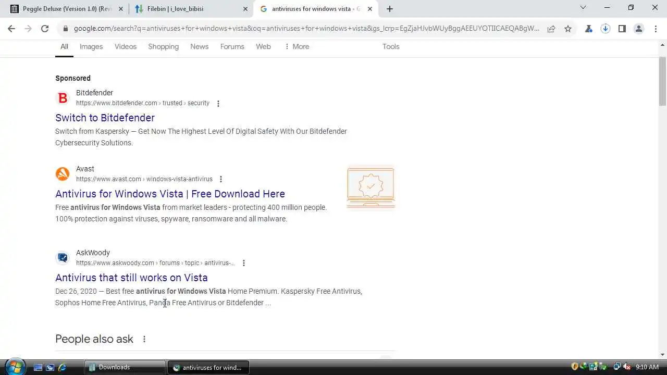Open the search Tools options
The height and width of the screenshot is (375, 667).
(391, 46)
